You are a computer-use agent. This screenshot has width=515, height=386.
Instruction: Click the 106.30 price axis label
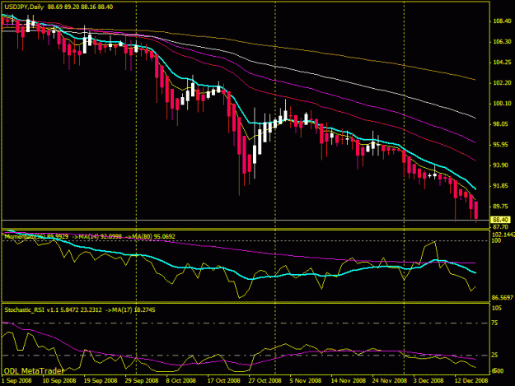point(502,42)
